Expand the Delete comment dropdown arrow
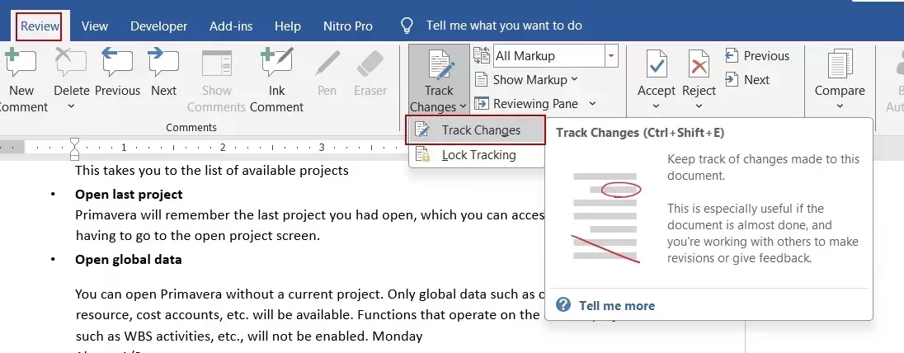Image resolution: width=904 pixels, height=353 pixels. pos(71,106)
